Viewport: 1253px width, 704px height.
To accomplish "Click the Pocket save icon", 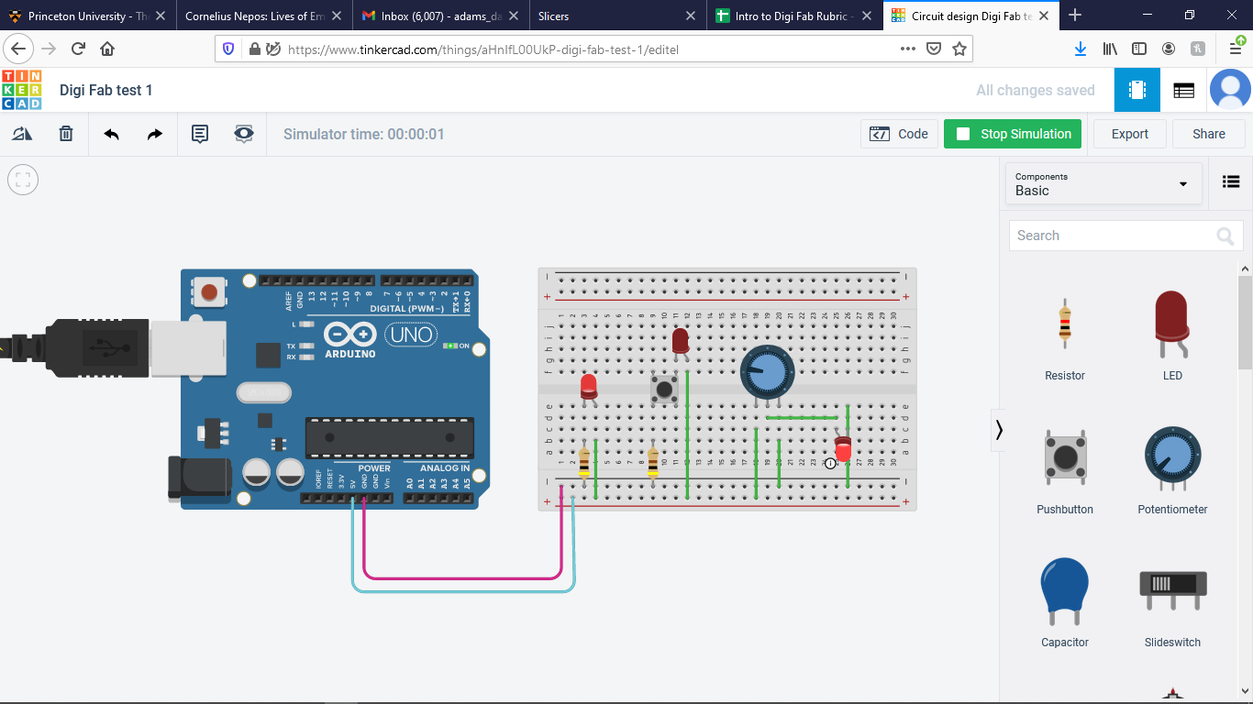I will click(x=934, y=49).
